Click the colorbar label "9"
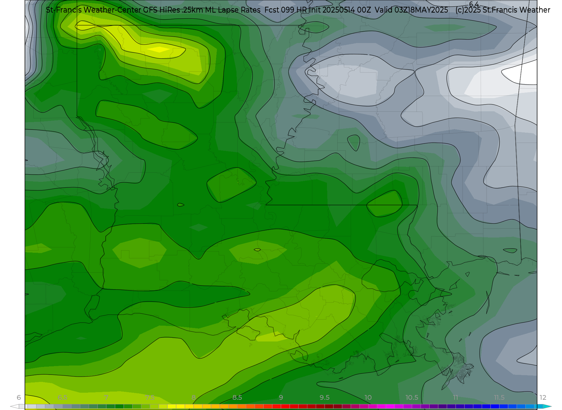The width and height of the screenshot is (562, 410). (x=281, y=397)
